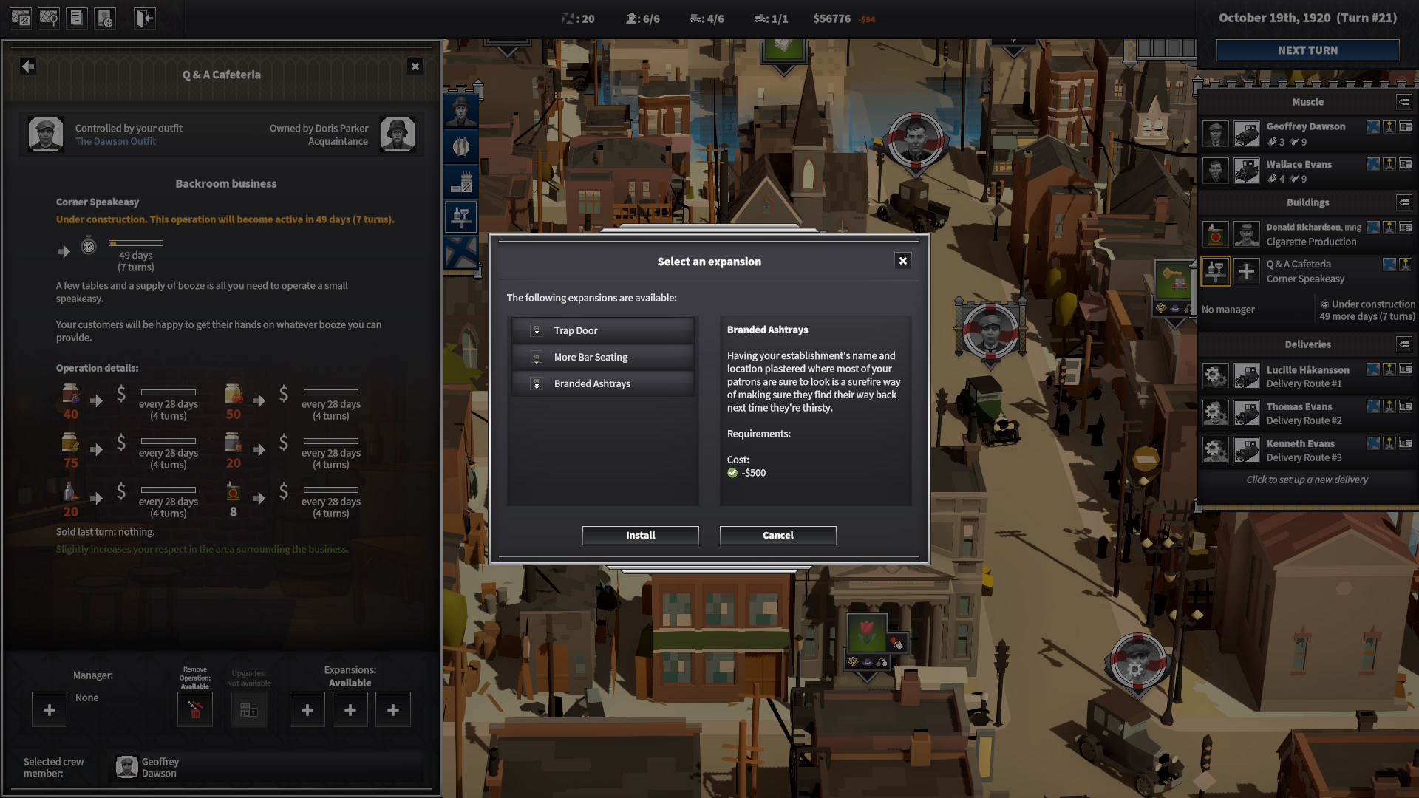Click Install to apply expansion
Screen dimensions: 1419x798
(640, 534)
